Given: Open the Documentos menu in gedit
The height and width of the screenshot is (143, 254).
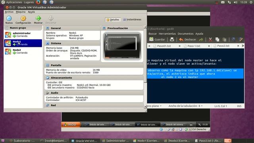Looking at the screenshot, I should (x=185, y=34).
